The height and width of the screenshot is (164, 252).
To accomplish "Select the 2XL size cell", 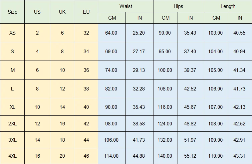I will pyautogui.click(x=12, y=124).
